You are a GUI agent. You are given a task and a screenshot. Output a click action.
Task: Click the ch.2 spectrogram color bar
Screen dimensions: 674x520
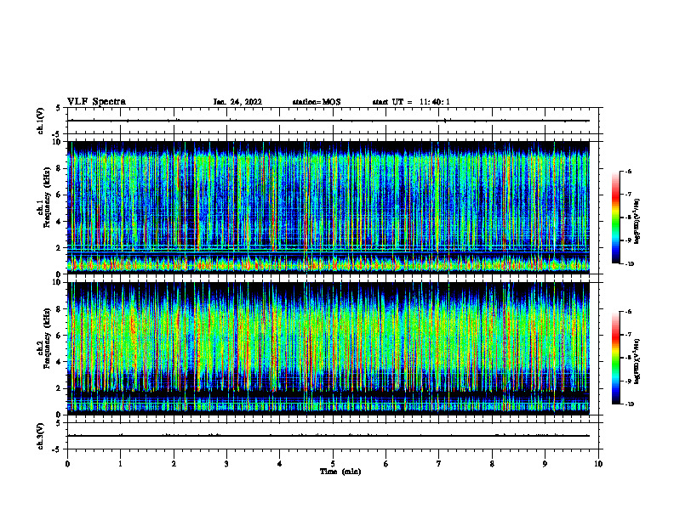[x=615, y=358]
